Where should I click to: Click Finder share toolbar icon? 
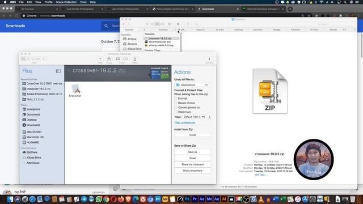(188, 24)
